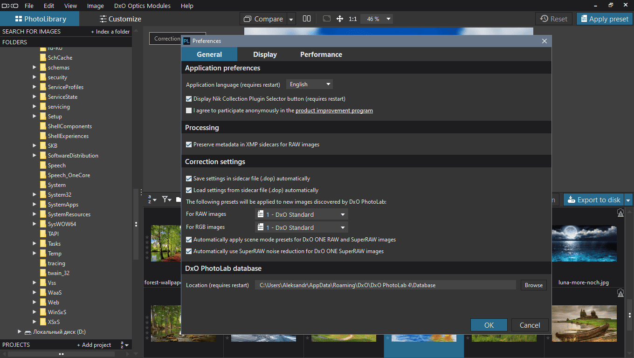Open the For RAW images preset dropdown
The width and height of the screenshot is (634, 358).
302,214
